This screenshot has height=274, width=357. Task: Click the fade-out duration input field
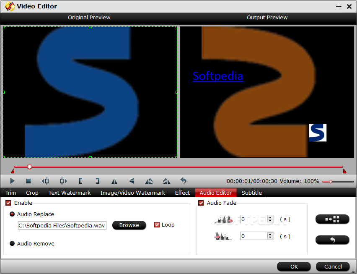click(x=254, y=236)
